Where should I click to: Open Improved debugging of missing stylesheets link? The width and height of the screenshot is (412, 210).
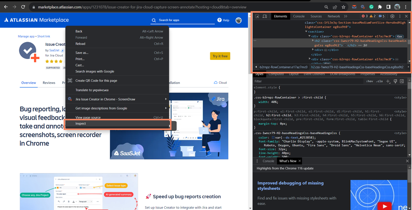coord(290,186)
